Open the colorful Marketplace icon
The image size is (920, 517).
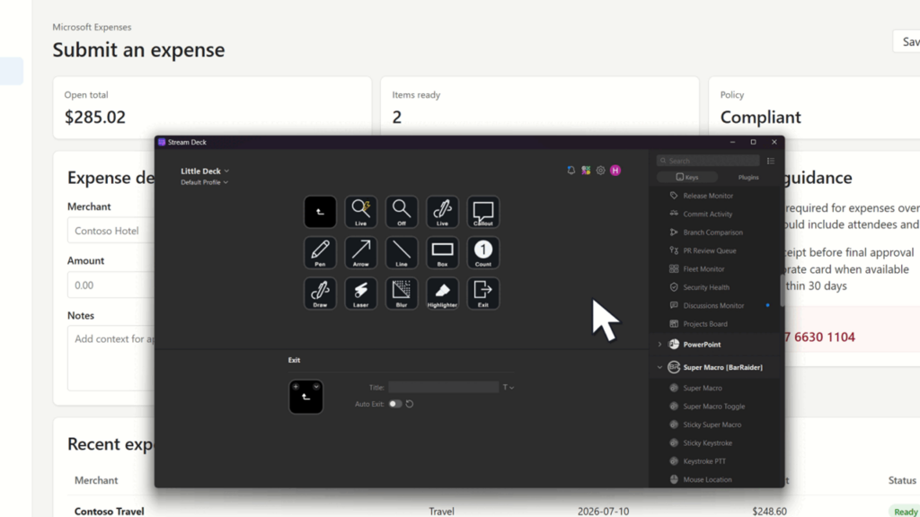(x=586, y=170)
